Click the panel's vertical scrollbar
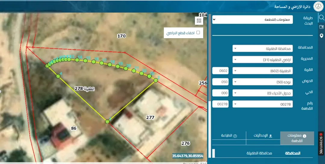Viewport: 325px width, 164px height. (209, 86)
